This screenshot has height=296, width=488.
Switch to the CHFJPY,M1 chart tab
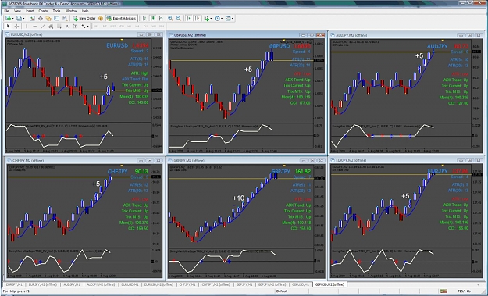[187, 284]
